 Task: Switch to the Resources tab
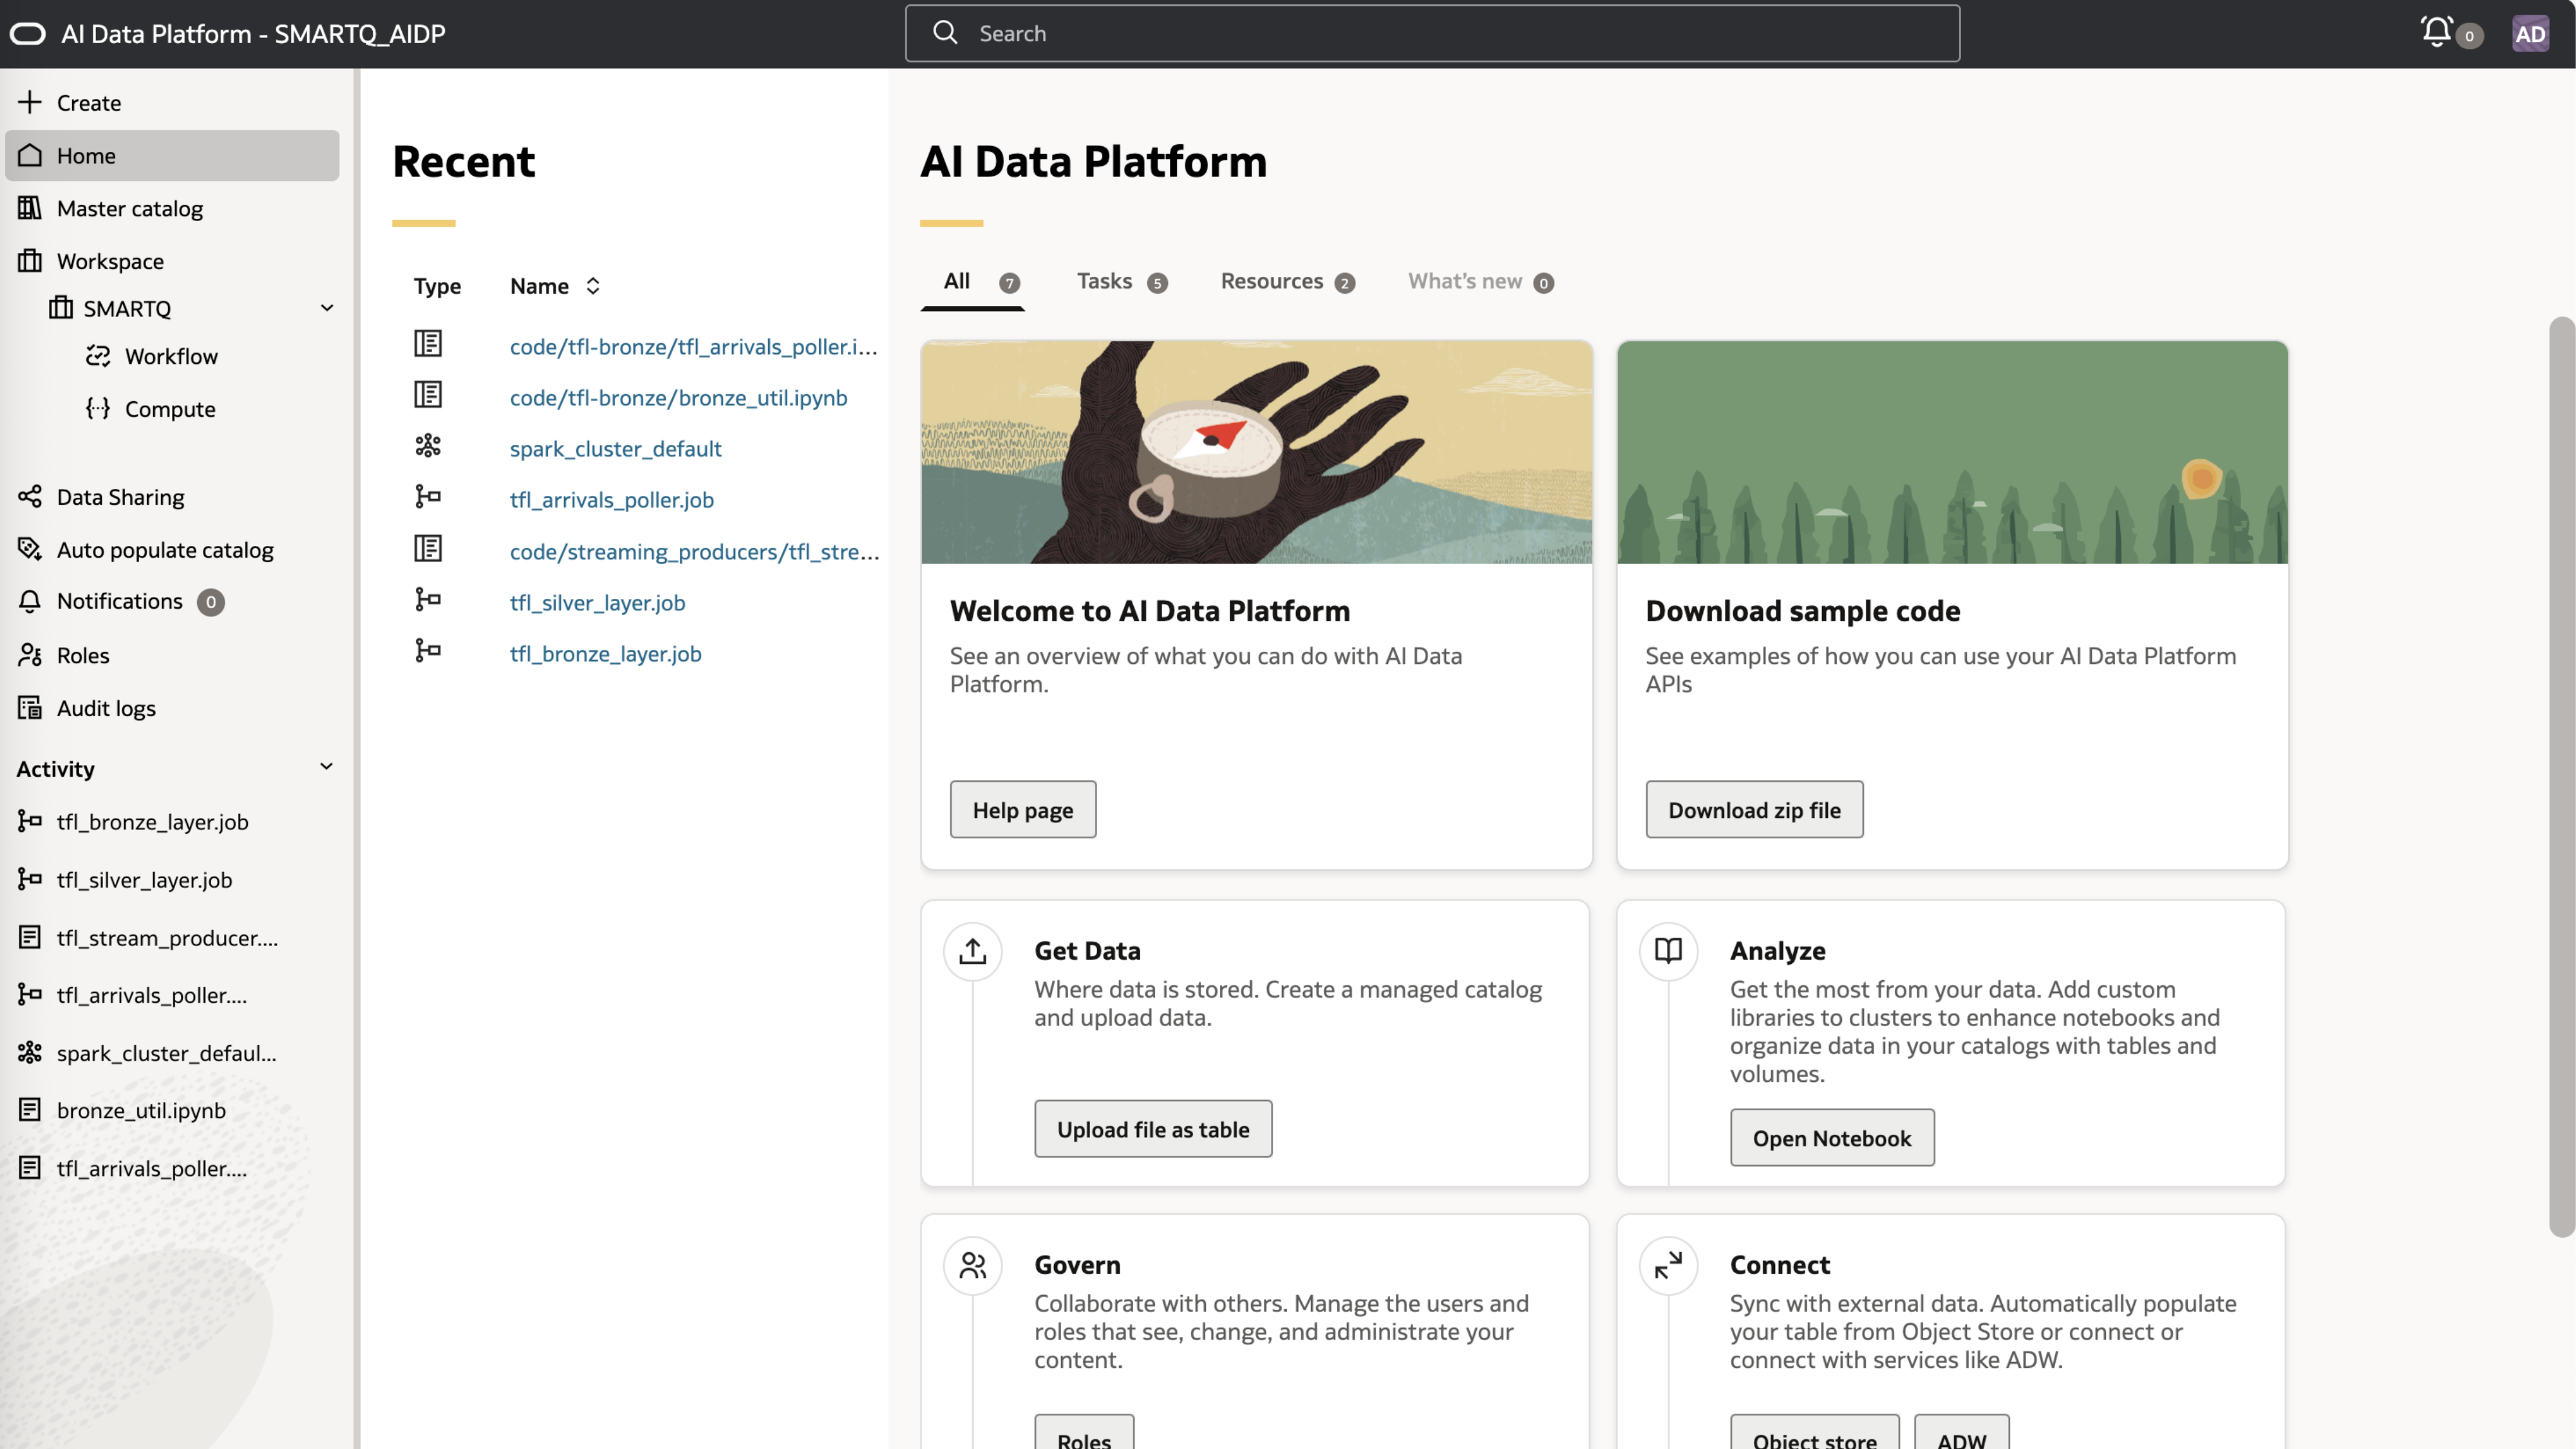pos(1288,282)
